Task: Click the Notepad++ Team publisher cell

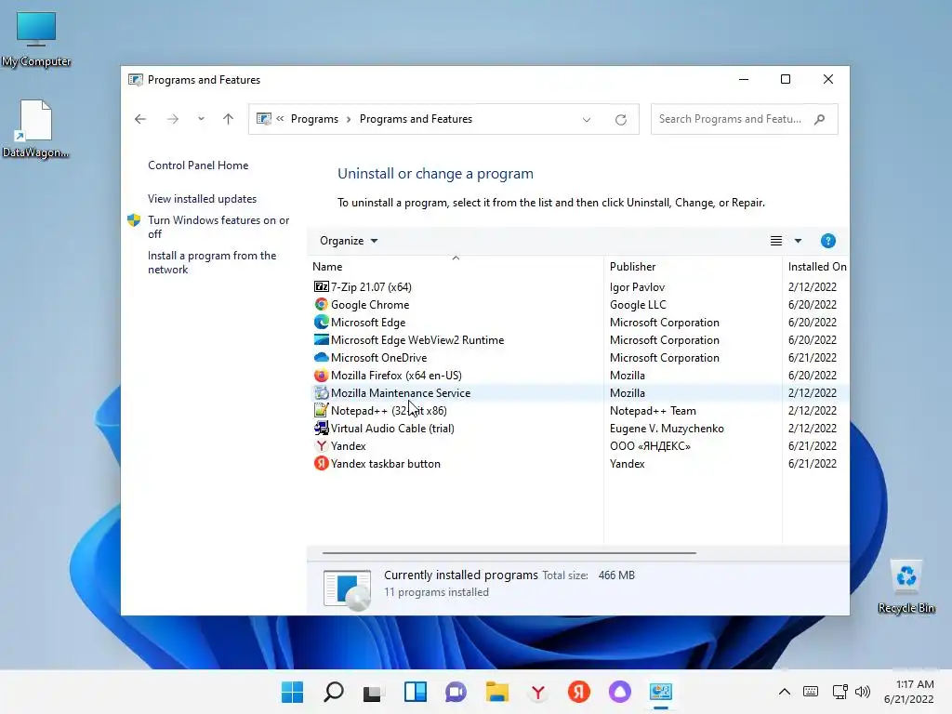Action: point(653,410)
